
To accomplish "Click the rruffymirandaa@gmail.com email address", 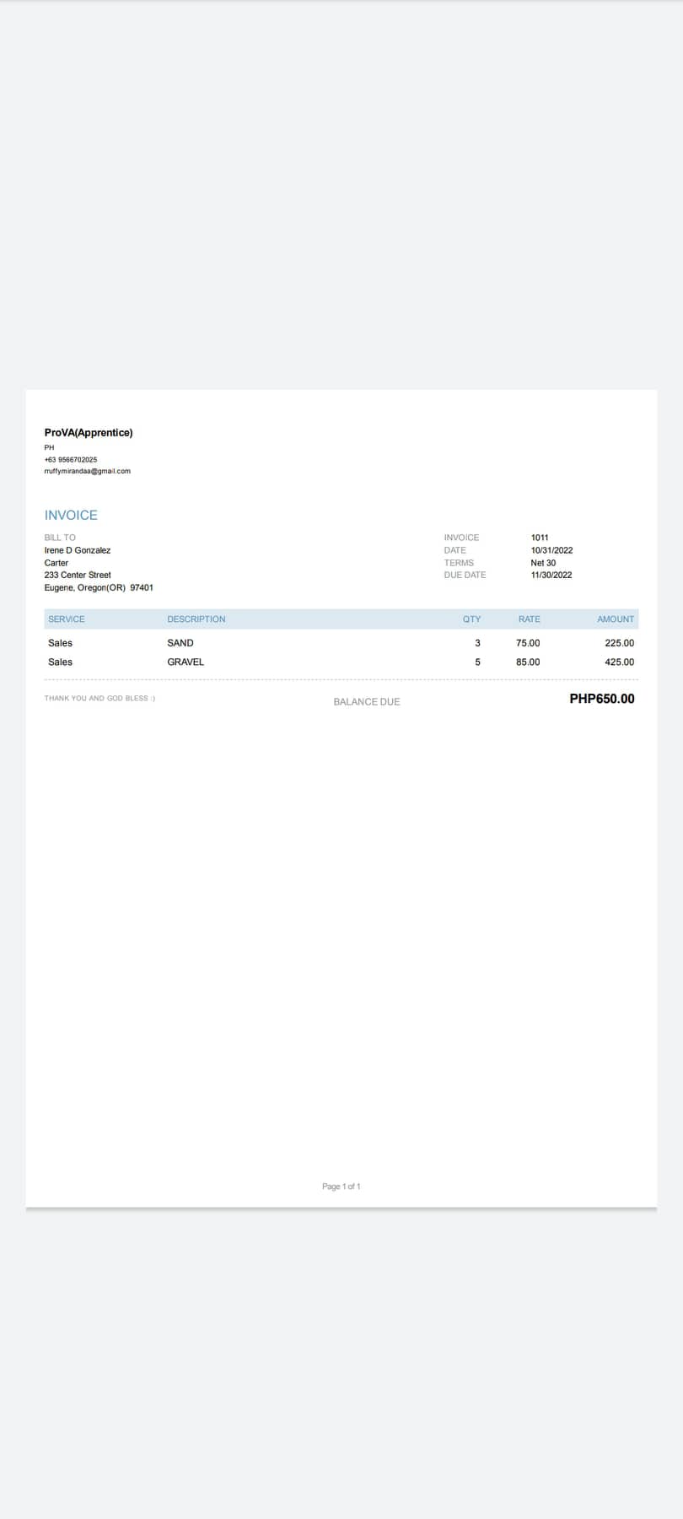I will (x=87, y=471).
